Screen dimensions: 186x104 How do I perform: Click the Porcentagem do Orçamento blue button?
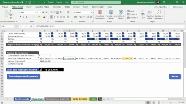coord(23,76)
